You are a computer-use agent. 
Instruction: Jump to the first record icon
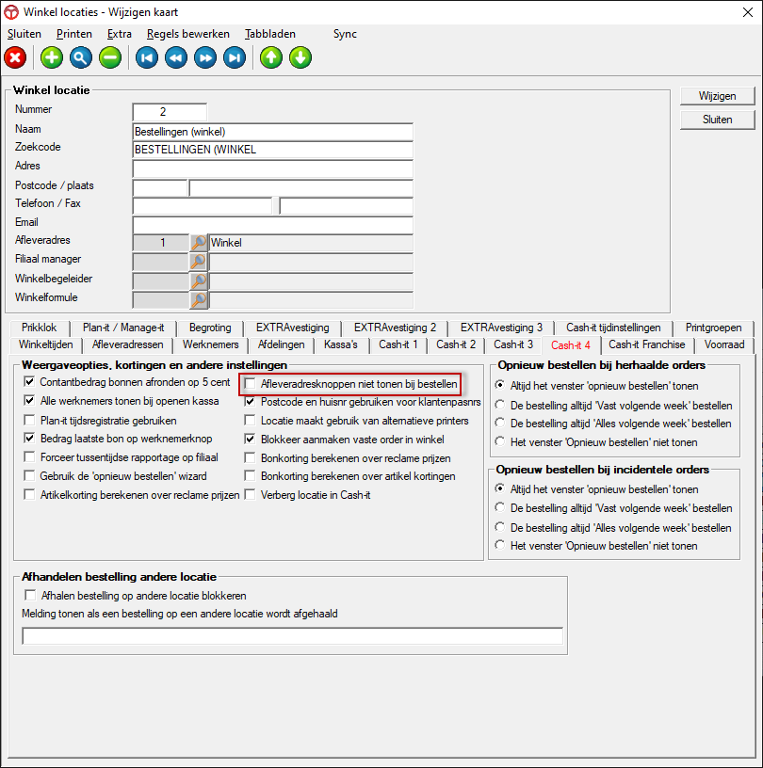[147, 57]
